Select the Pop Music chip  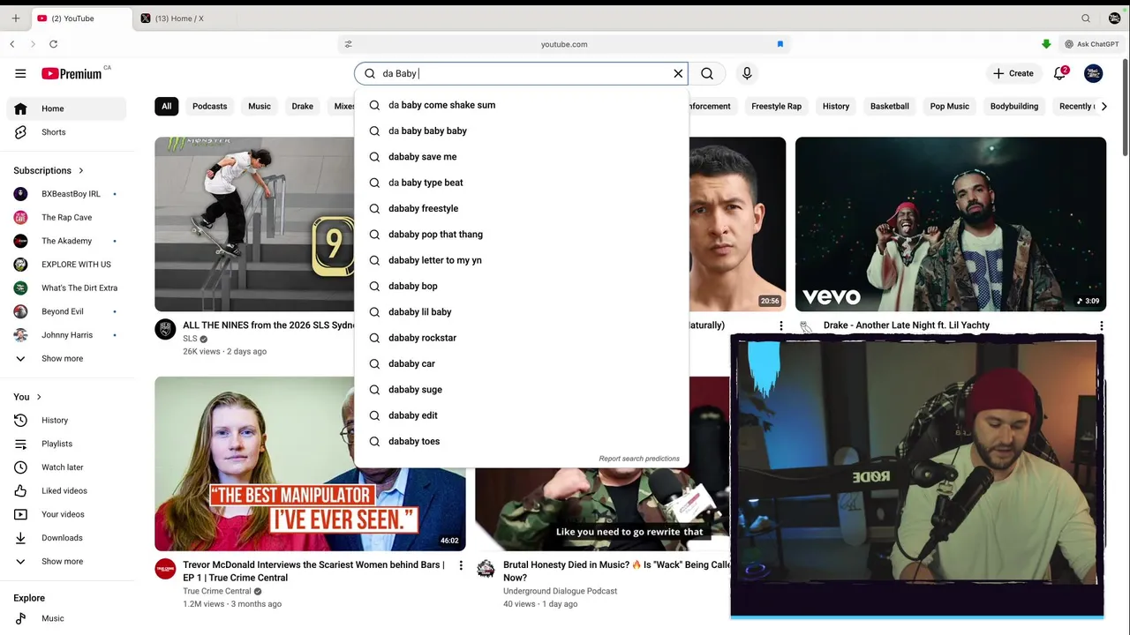[949, 106]
